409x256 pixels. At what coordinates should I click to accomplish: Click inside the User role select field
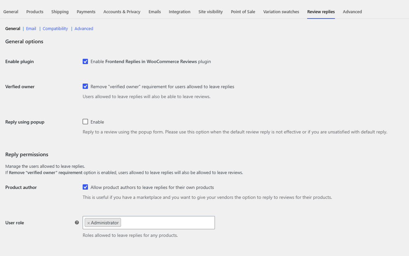point(149,223)
